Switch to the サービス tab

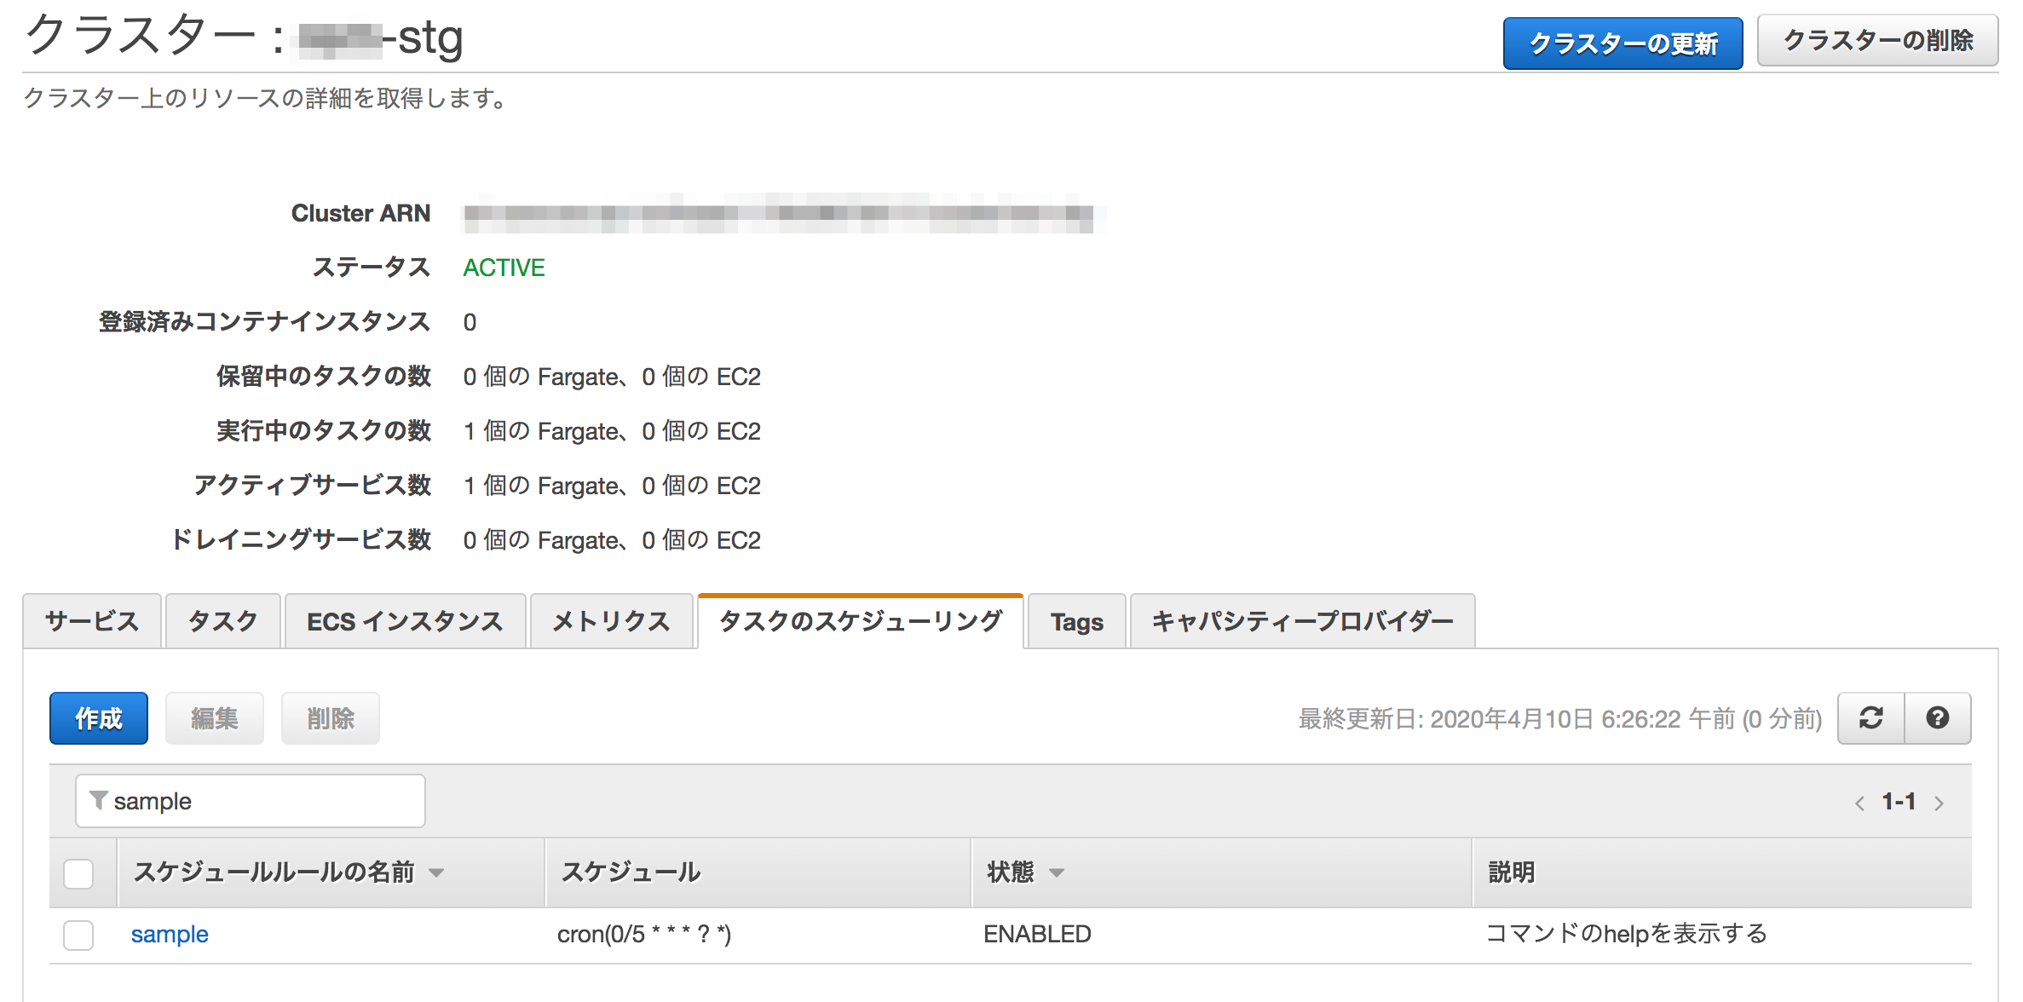(x=92, y=621)
